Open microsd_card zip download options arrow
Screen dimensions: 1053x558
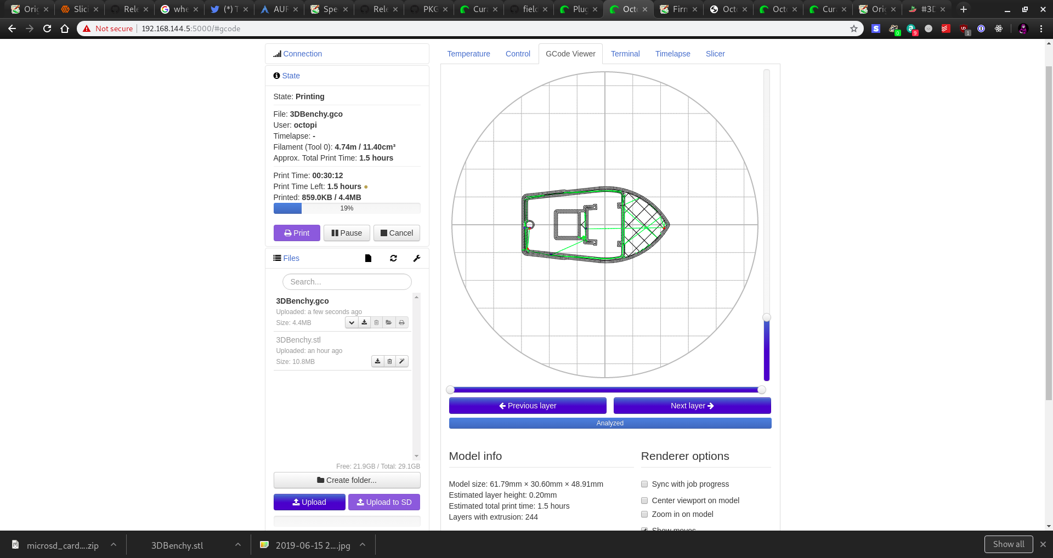tap(114, 545)
